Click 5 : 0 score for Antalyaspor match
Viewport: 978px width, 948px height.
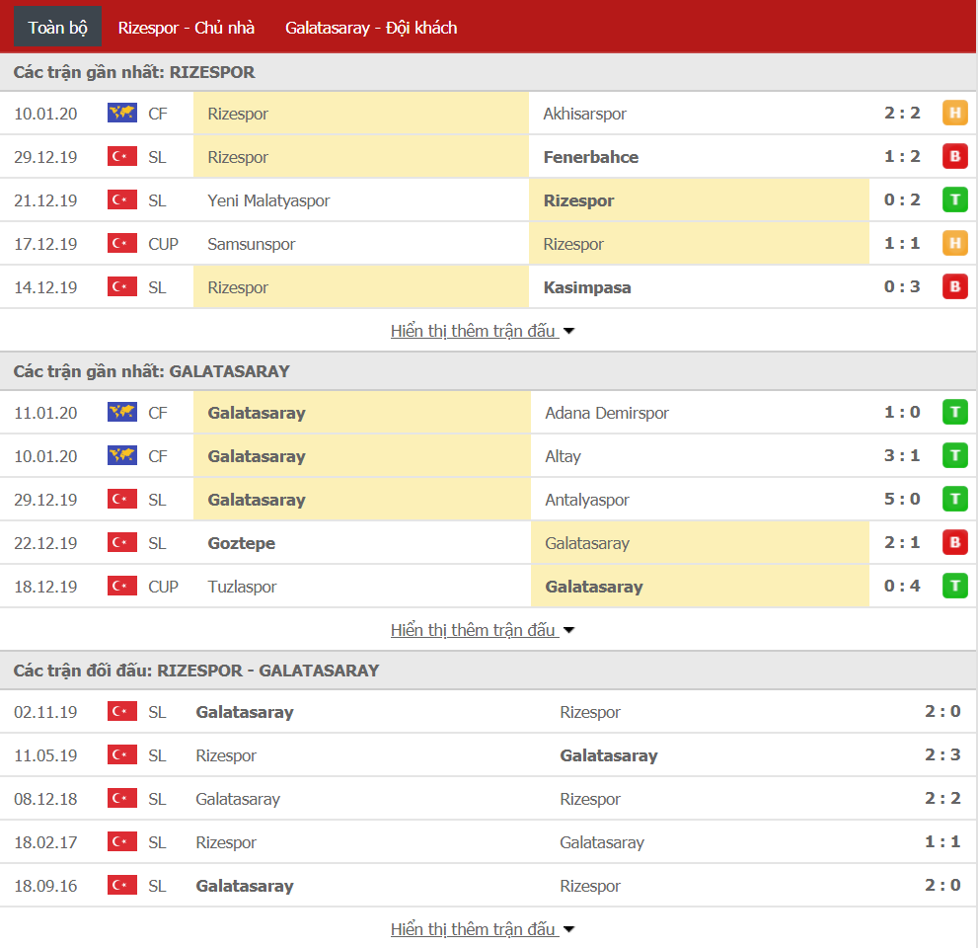click(x=902, y=499)
